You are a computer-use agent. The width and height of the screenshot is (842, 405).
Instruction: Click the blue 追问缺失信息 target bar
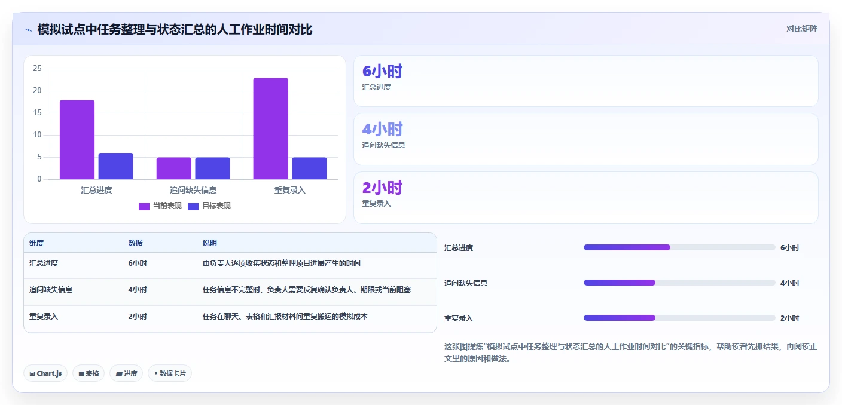pos(212,168)
